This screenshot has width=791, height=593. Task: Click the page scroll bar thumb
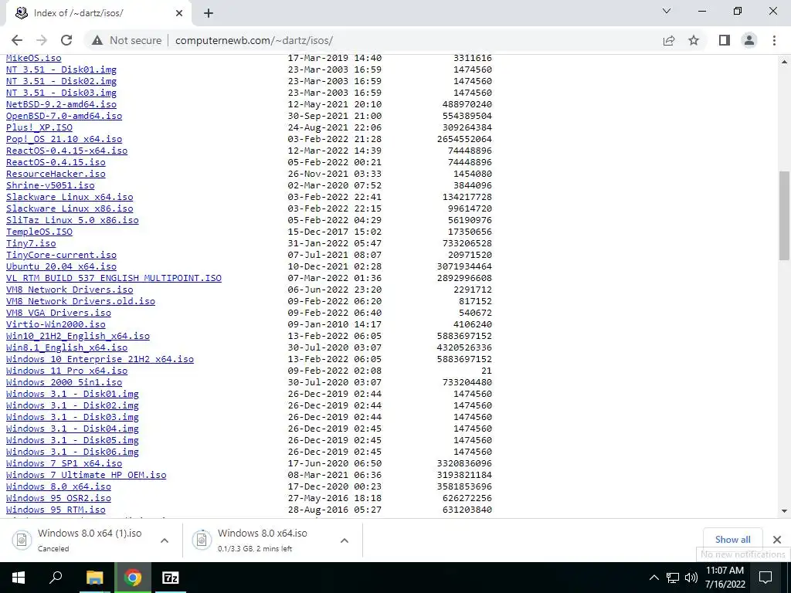click(784, 215)
